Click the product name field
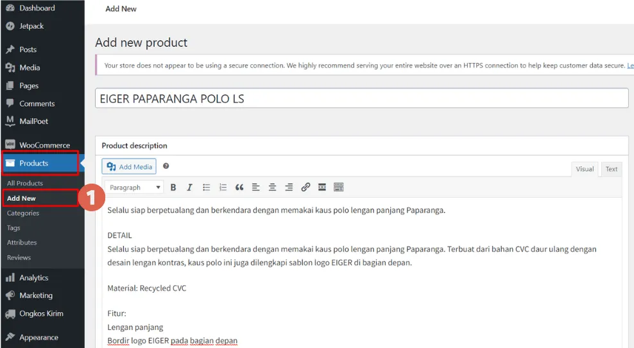Viewport: 634px width, 348px height. click(361, 98)
